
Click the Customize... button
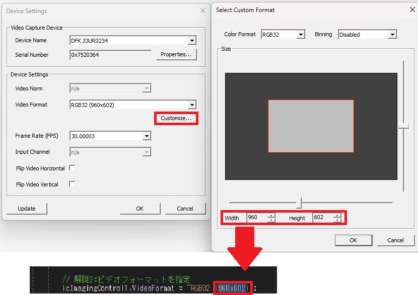point(176,119)
